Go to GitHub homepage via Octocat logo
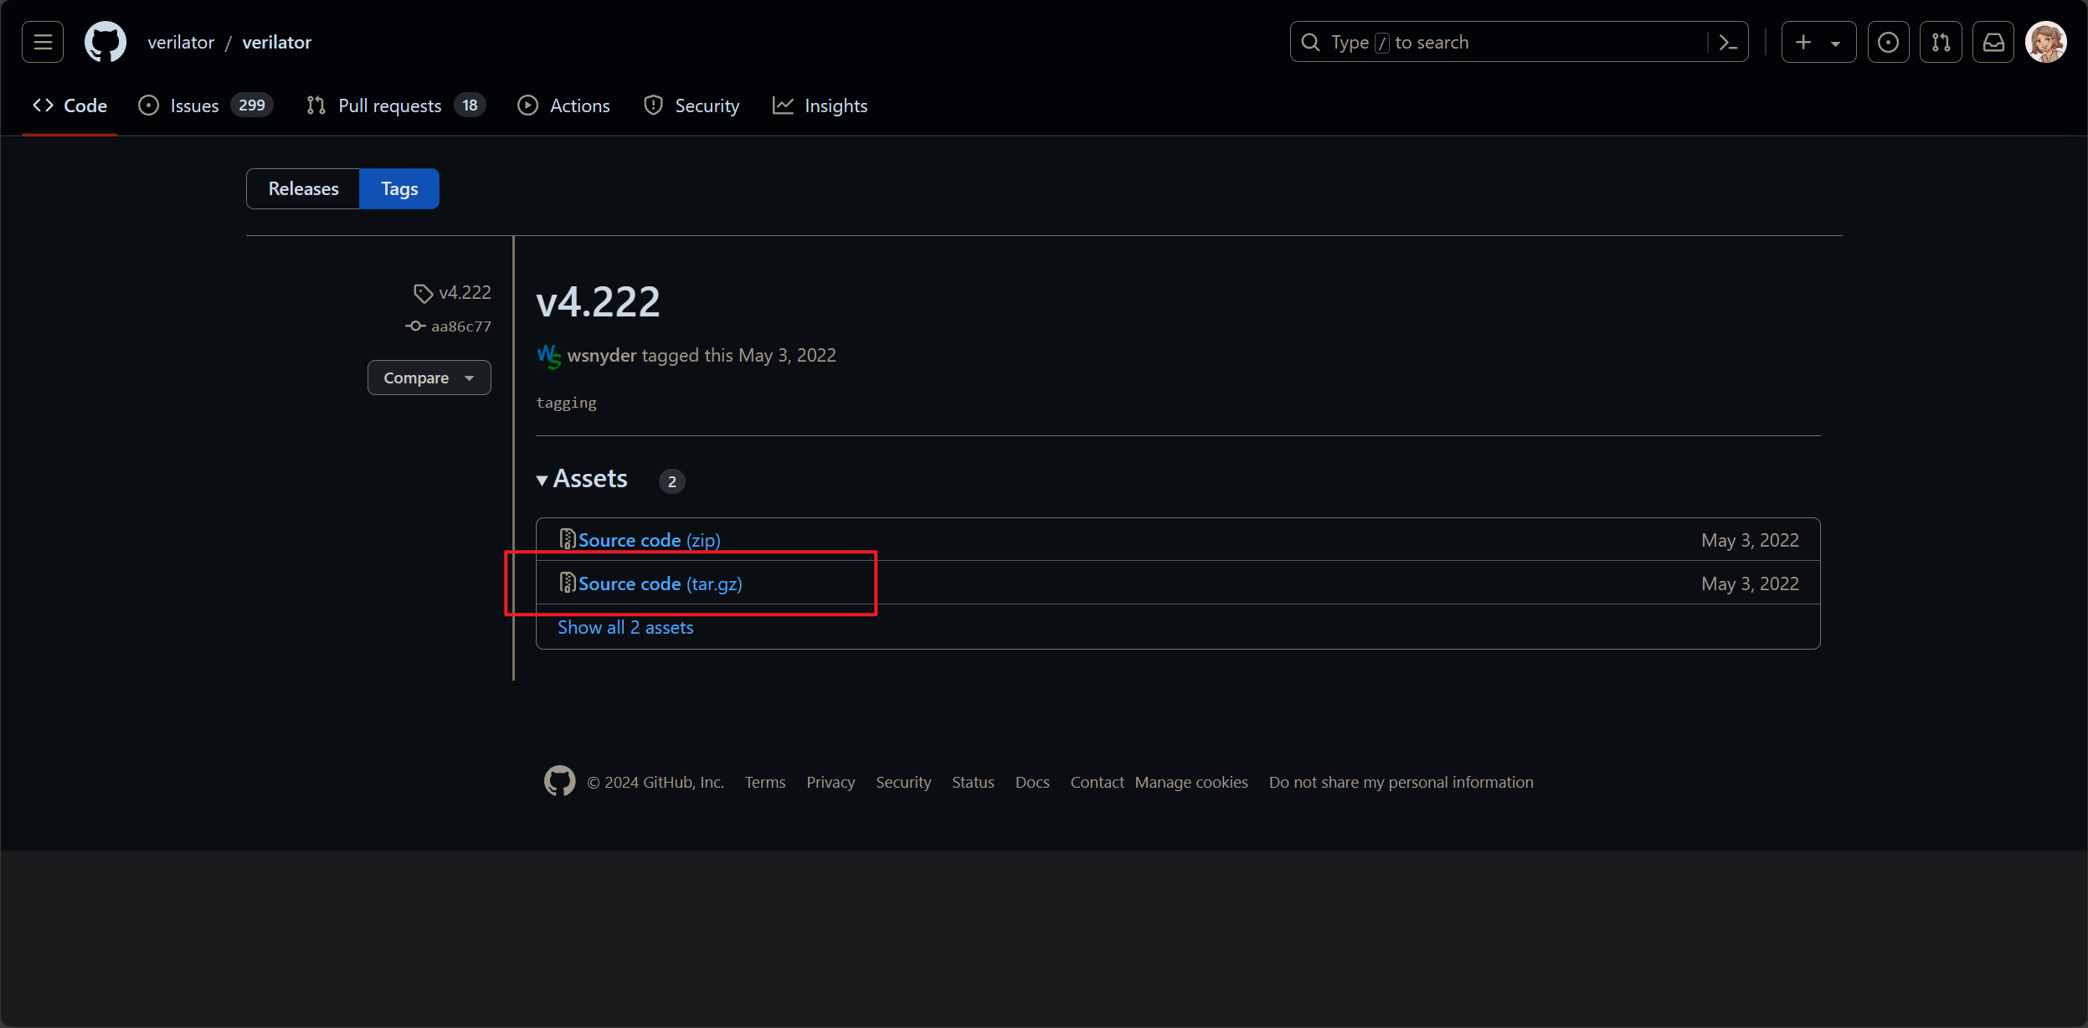 pos(105,42)
